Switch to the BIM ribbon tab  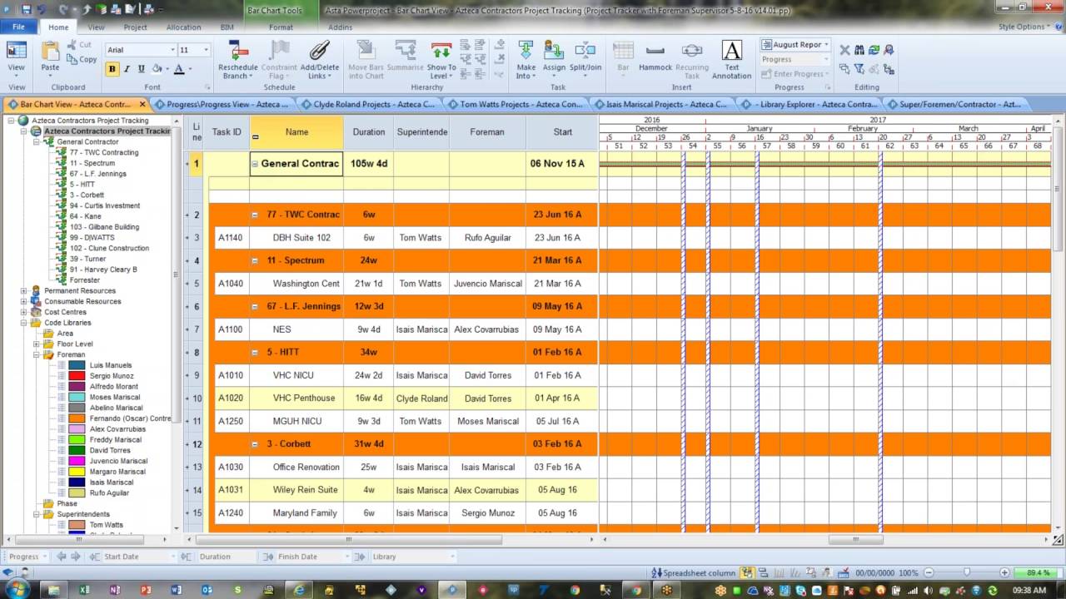point(227,27)
